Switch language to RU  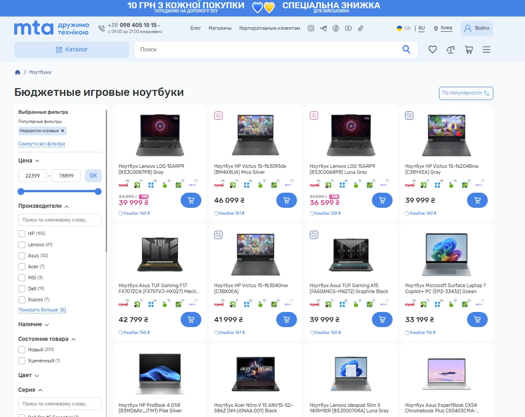[422, 28]
